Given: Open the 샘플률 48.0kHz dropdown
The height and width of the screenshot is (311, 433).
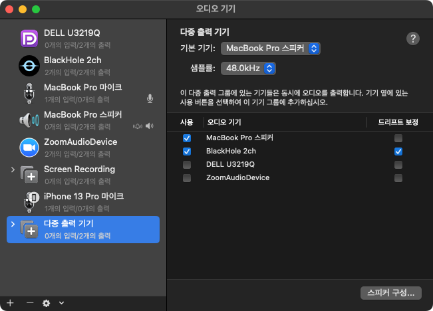Looking at the screenshot, I should [x=248, y=68].
